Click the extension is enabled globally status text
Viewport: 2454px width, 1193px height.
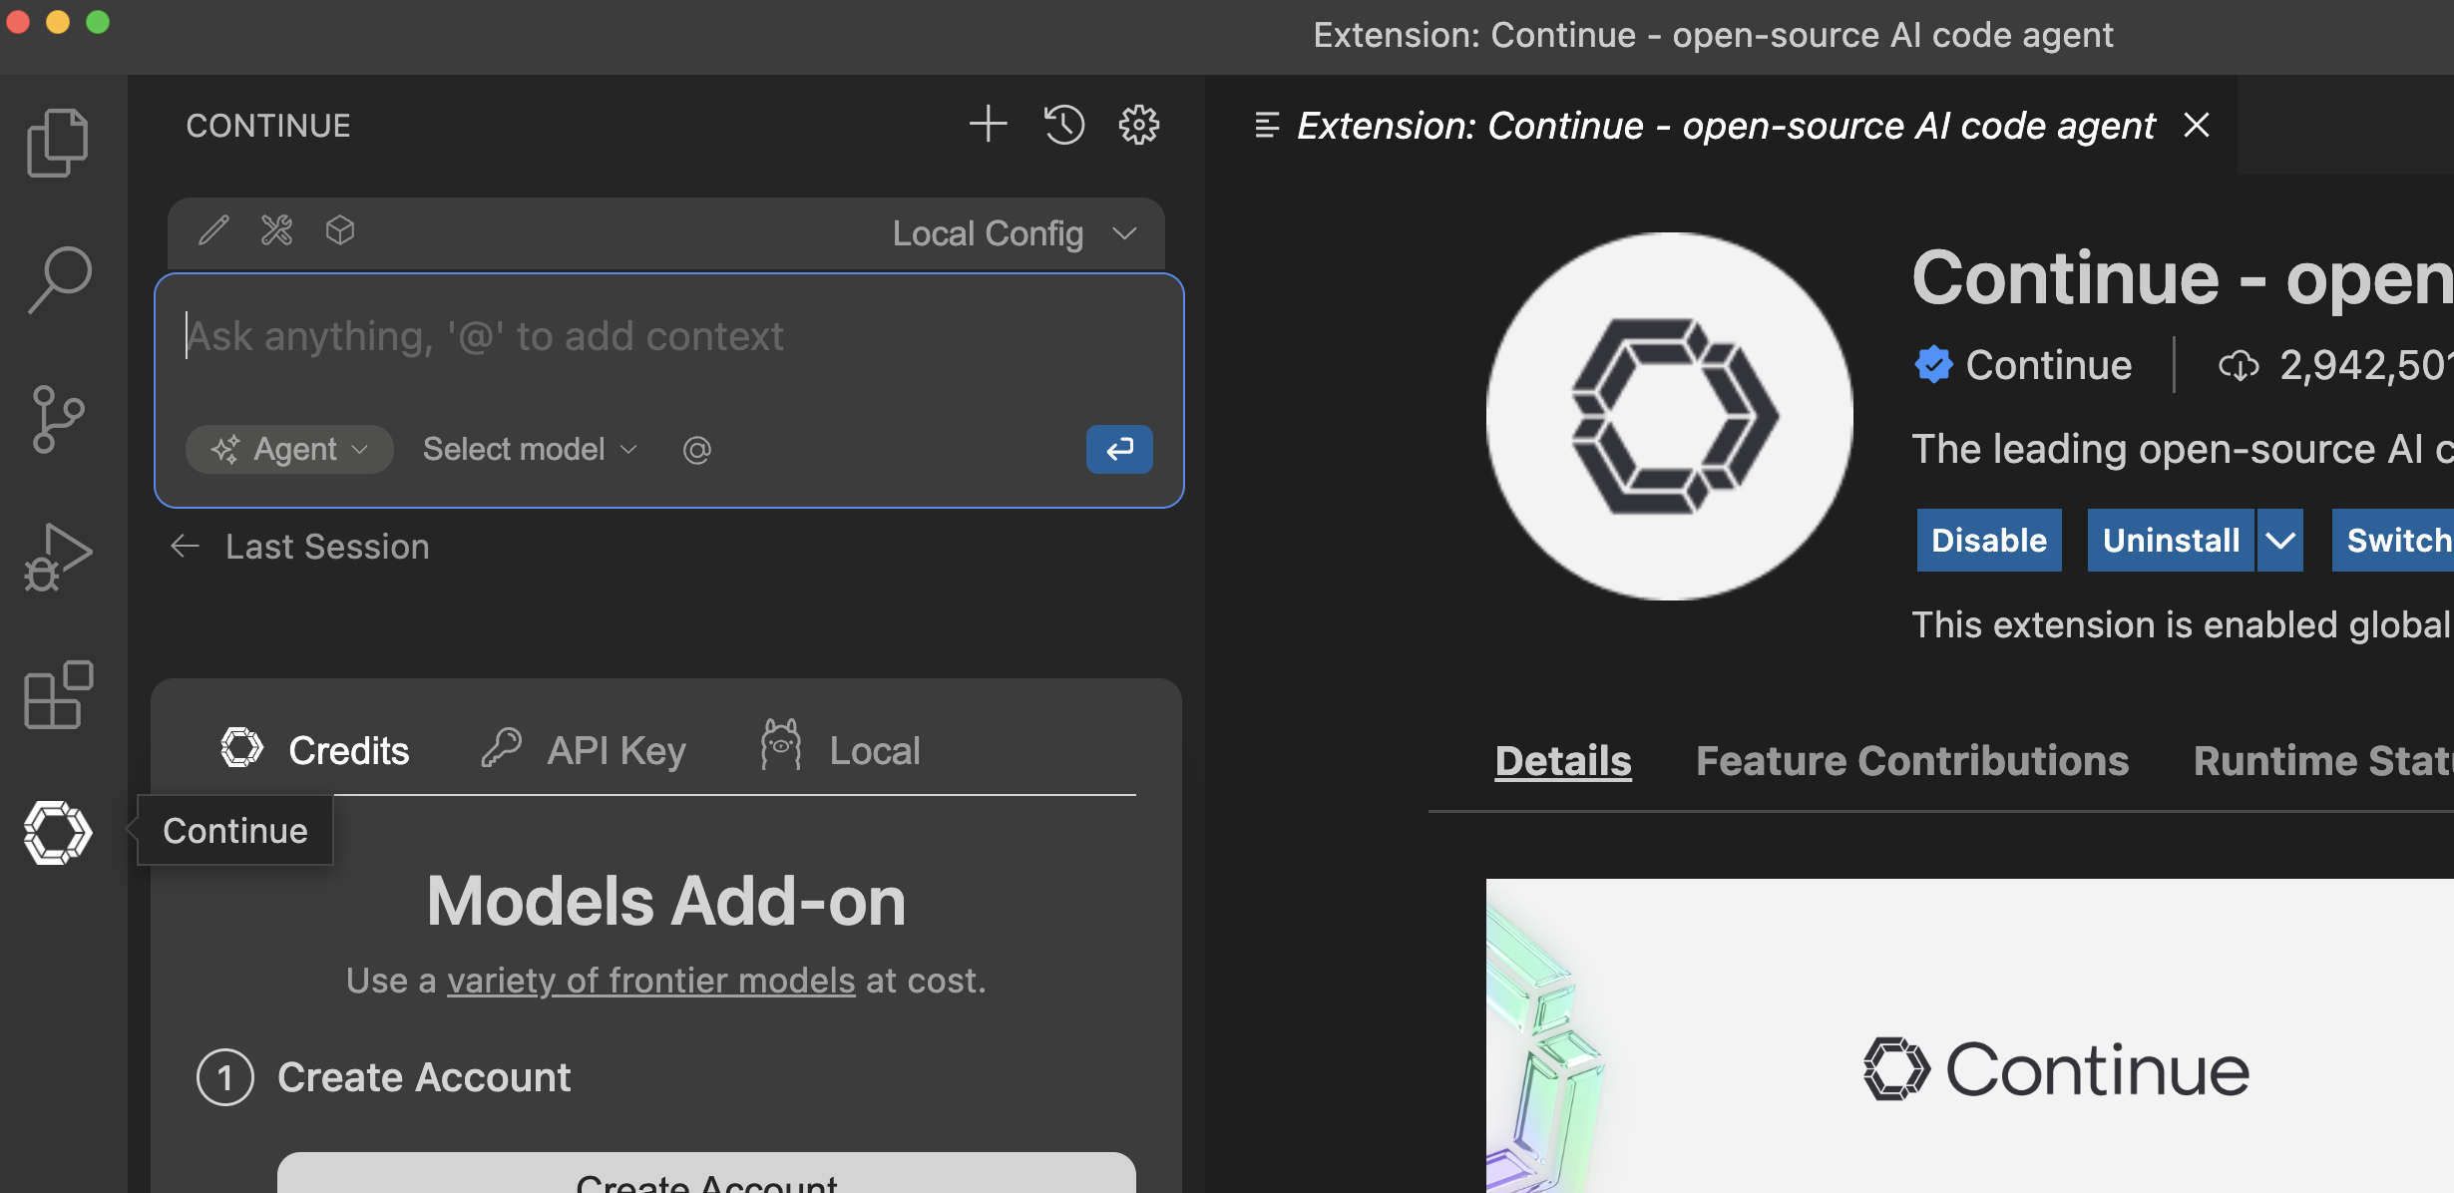click(x=2183, y=624)
